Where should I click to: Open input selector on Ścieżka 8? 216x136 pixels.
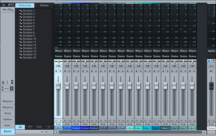tap(121, 51)
